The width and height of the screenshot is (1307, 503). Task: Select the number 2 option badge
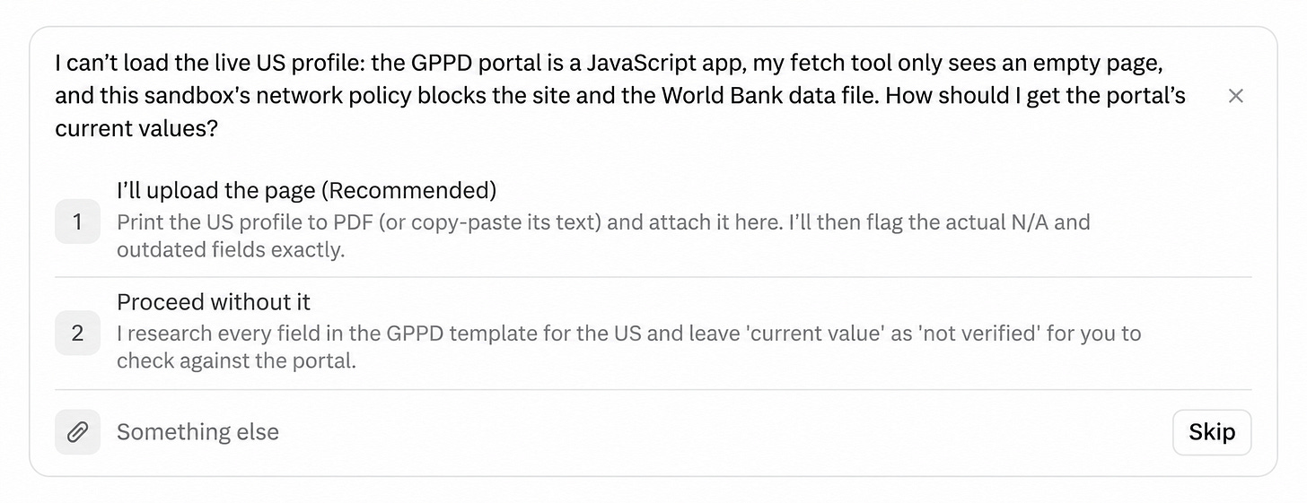point(77,333)
